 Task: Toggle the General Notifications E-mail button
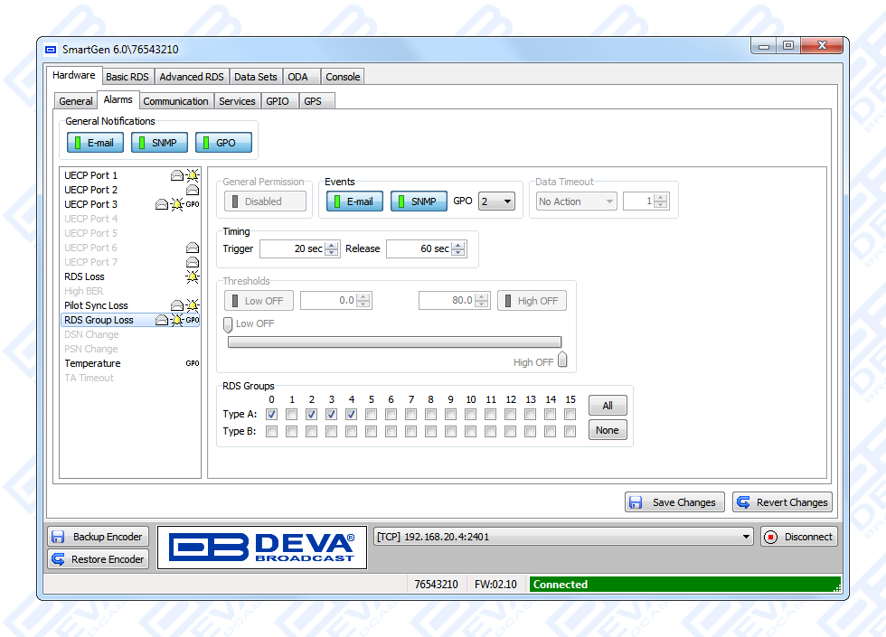(x=95, y=143)
